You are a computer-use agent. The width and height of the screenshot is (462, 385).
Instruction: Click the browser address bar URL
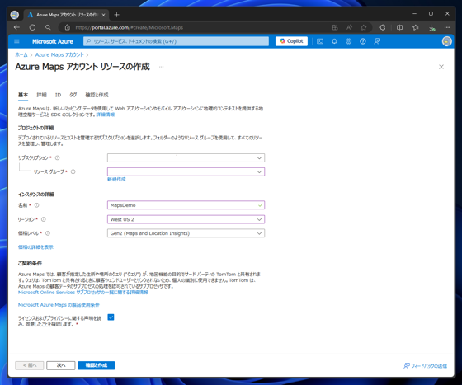coord(129,27)
